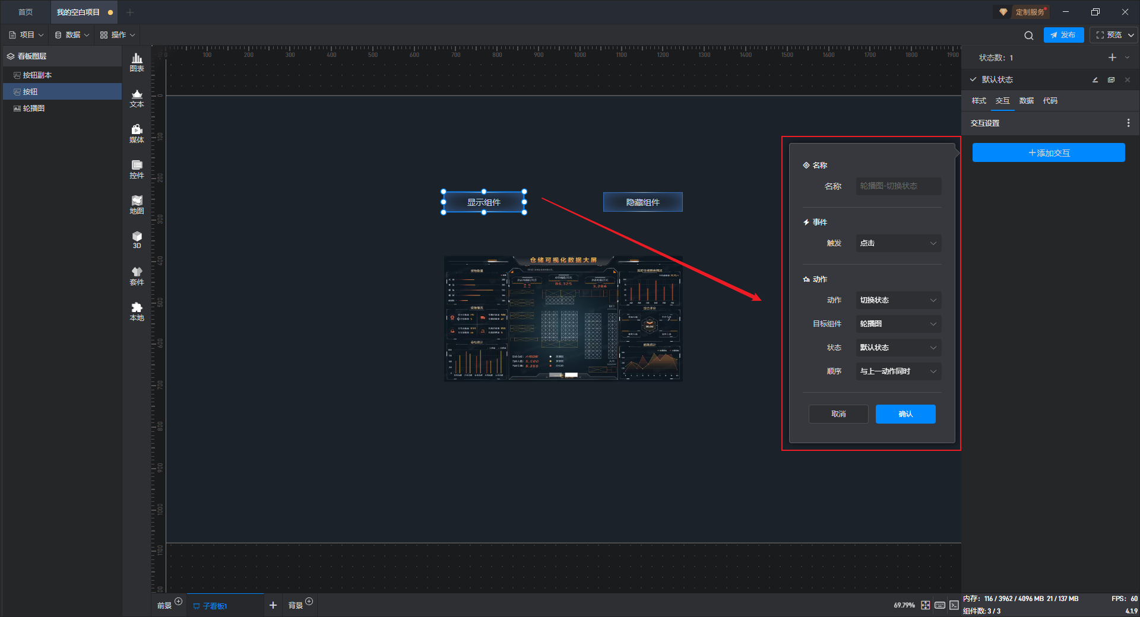Click the search magnifier icon in toolbar
Viewport: 1140px width, 617px height.
(x=1028, y=36)
